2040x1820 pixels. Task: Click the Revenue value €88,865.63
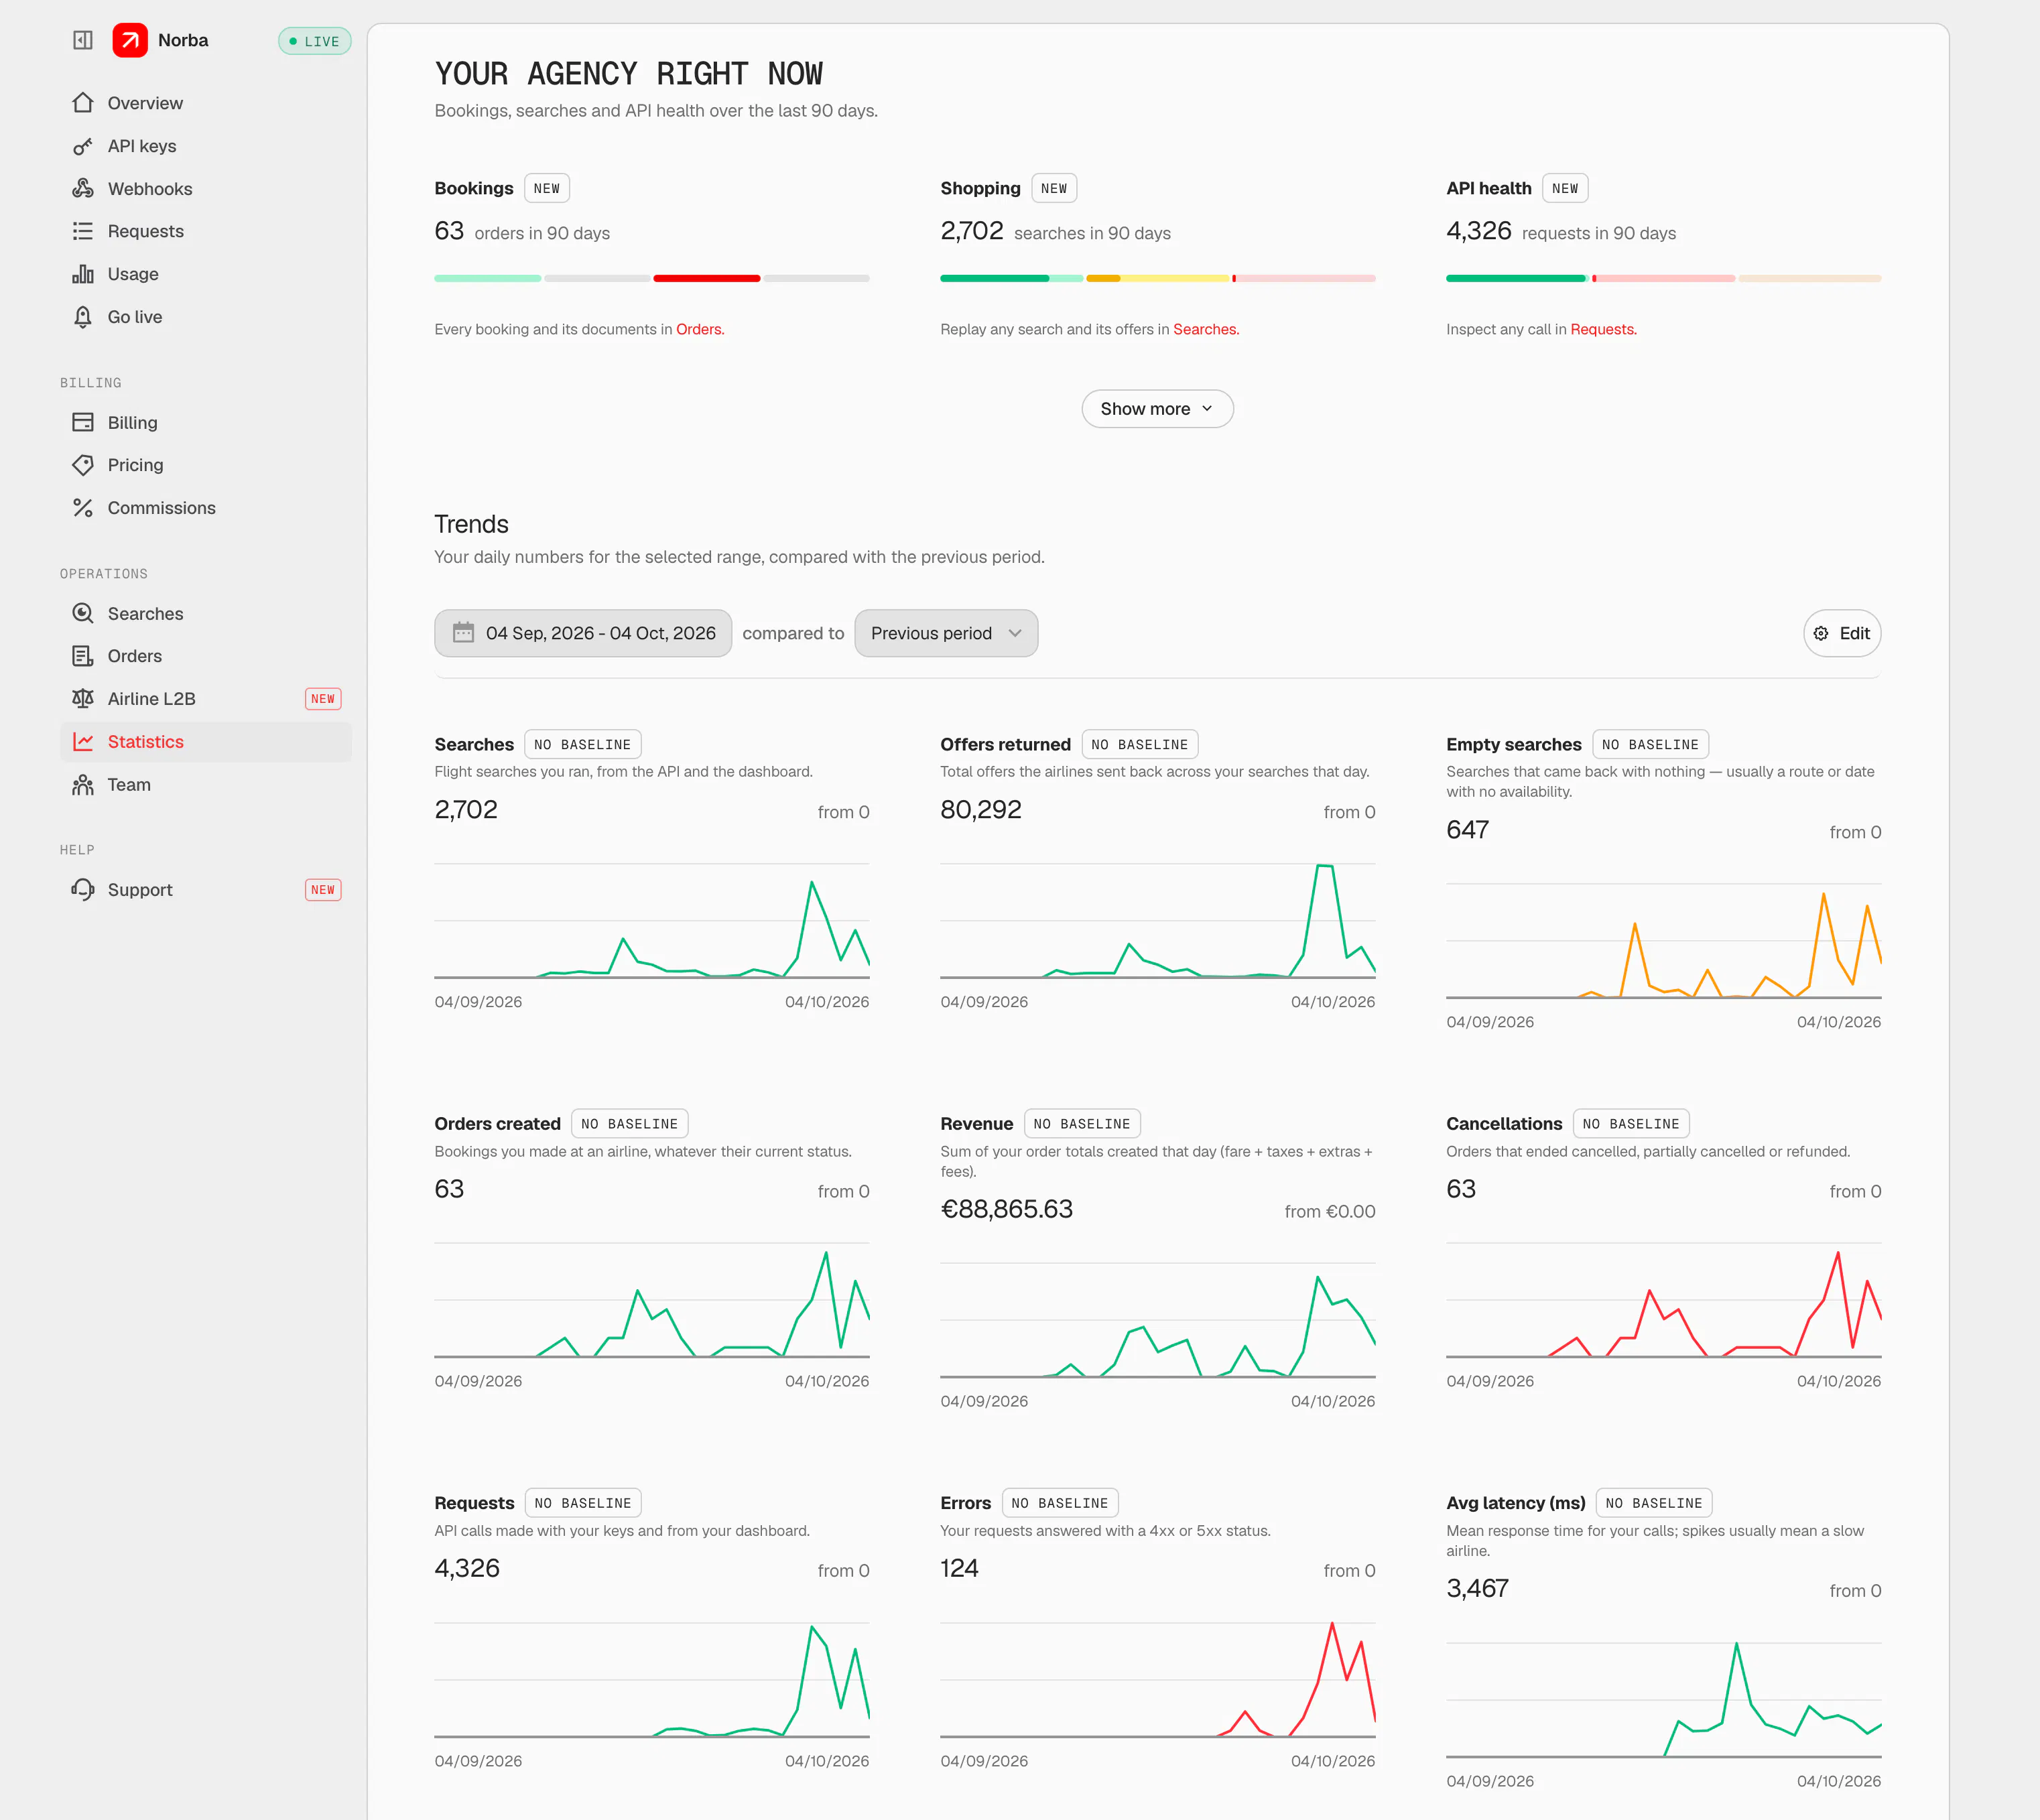tap(1006, 1209)
